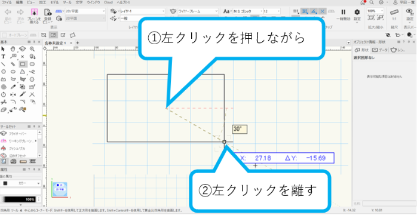Viewport: 417px width, 218px height.
Task: Enable the rotated rectangle mode button
Action: coord(72,35)
